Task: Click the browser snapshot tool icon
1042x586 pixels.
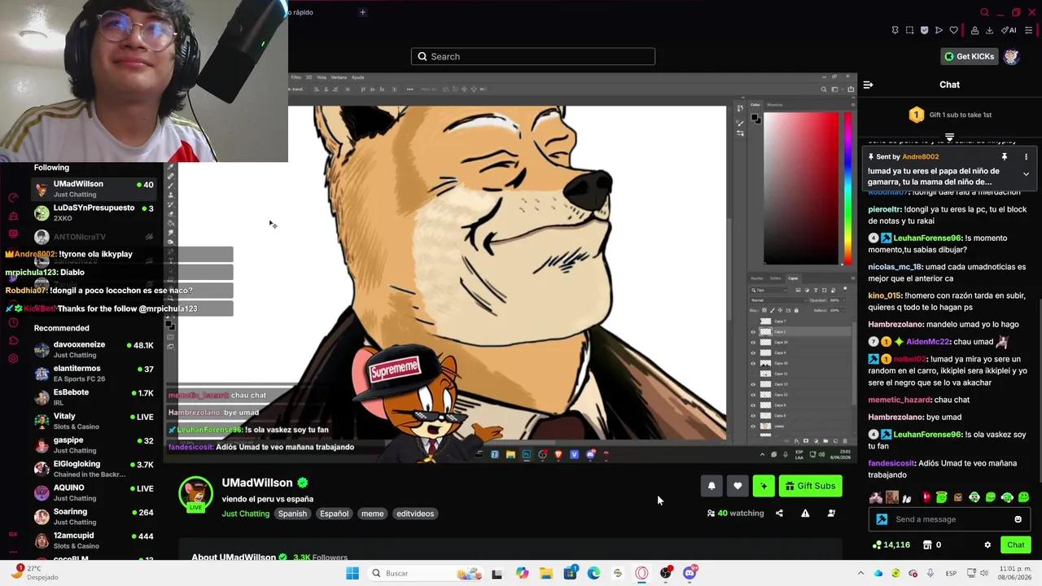Action: point(909,30)
